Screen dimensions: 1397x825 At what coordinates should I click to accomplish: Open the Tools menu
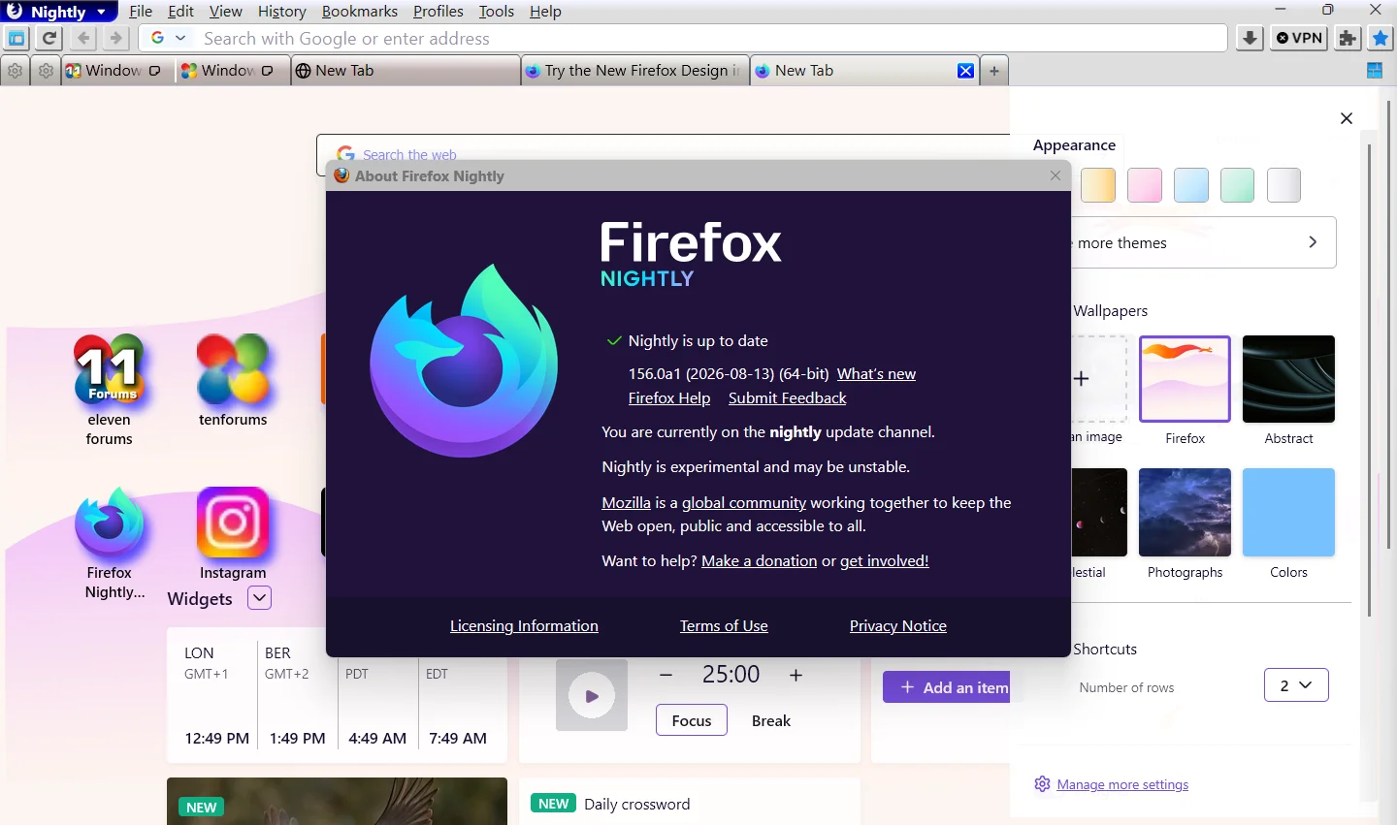point(497,12)
